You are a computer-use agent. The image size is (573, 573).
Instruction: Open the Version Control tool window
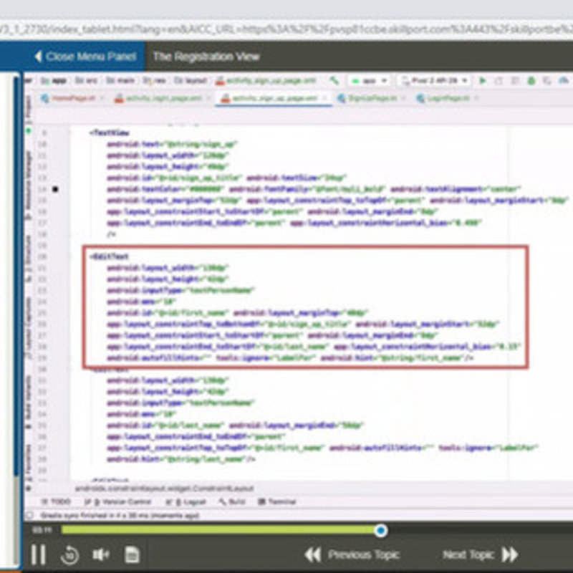click(x=117, y=502)
